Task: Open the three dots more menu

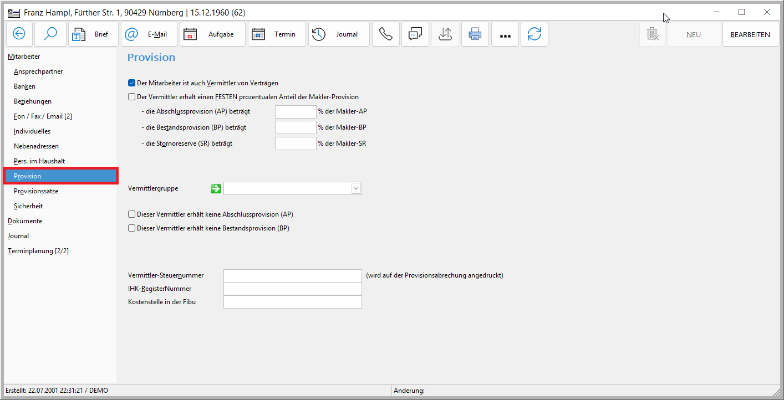Action: tap(505, 34)
